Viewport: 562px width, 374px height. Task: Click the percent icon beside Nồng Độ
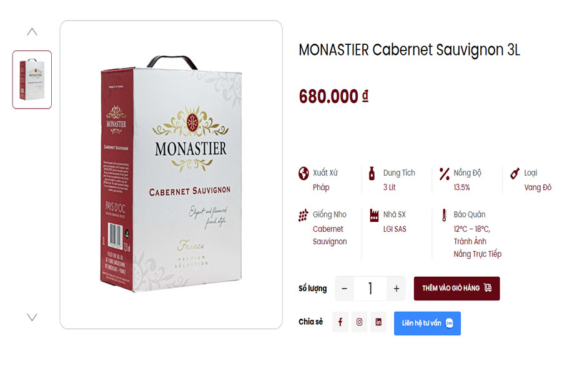click(x=444, y=173)
